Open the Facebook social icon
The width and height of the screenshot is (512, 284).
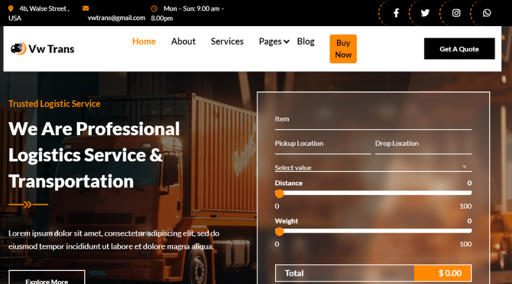[x=396, y=13]
